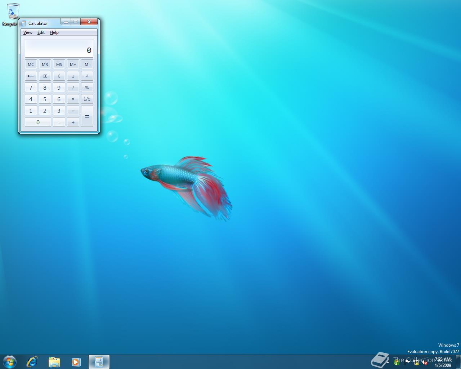Viewport: 461px width, 369px height.
Task: Minimize the Calculator window
Action: (x=66, y=22)
